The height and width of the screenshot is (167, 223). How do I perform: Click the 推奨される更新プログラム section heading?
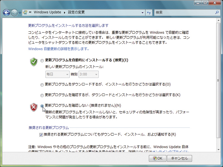[x=49, y=128]
